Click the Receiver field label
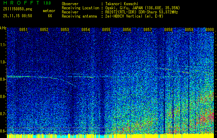The image size is (217, 138). tap(70, 12)
